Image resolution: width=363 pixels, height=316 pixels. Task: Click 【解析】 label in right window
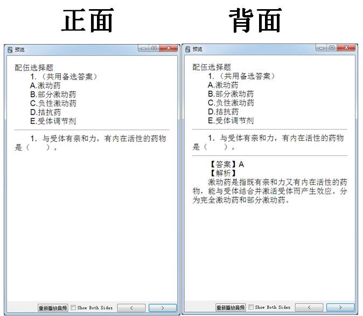click(223, 173)
